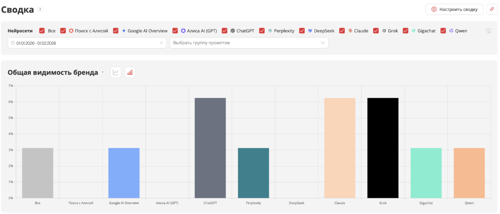Expand prompt group dropdown chevron arrow

click(x=323, y=43)
